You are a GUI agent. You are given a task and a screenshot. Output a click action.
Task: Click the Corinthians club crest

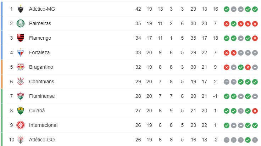(x=21, y=82)
